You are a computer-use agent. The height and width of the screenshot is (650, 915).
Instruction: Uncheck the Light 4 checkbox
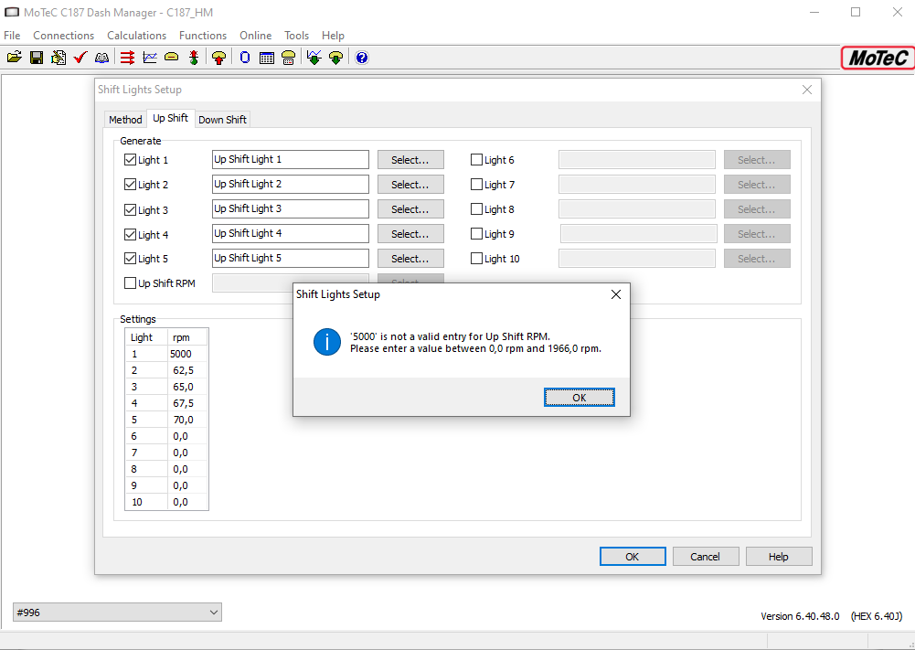130,235
